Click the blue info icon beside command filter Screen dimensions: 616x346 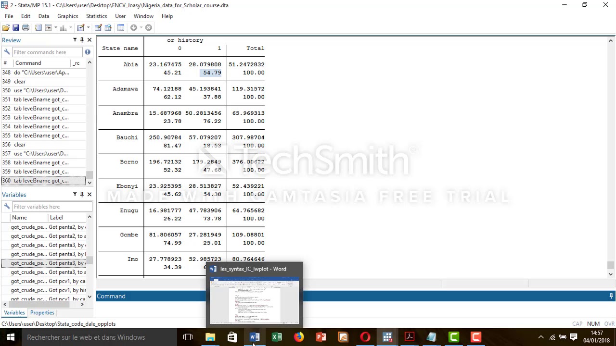[88, 52]
